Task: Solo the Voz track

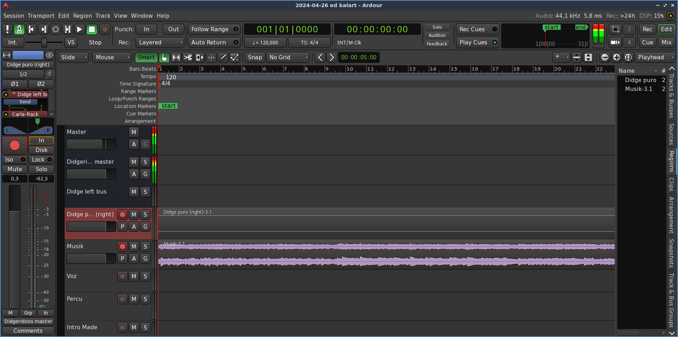Action: (x=145, y=276)
